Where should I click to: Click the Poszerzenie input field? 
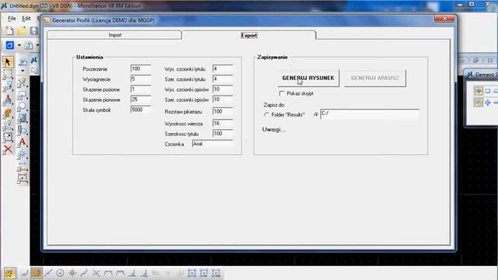[141, 69]
